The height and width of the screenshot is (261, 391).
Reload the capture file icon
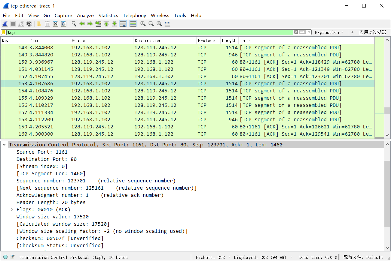pos(63,24)
